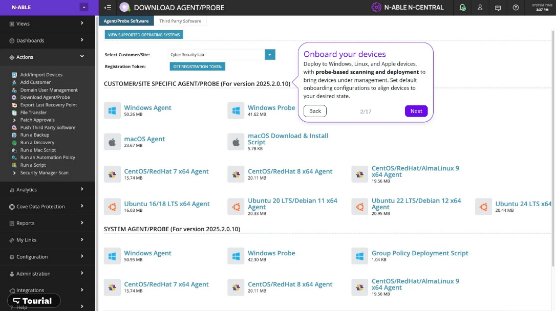Image resolution: width=556 pixels, height=311 pixels.
Task: Click View Supported Operating Systems button
Action: 144,35
